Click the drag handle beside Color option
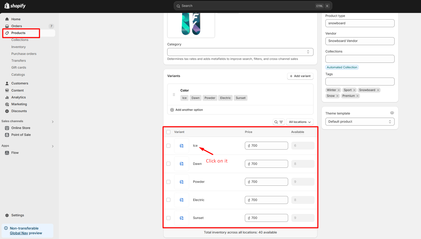Viewport: 421px width, 239px height. click(x=174, y=94)
